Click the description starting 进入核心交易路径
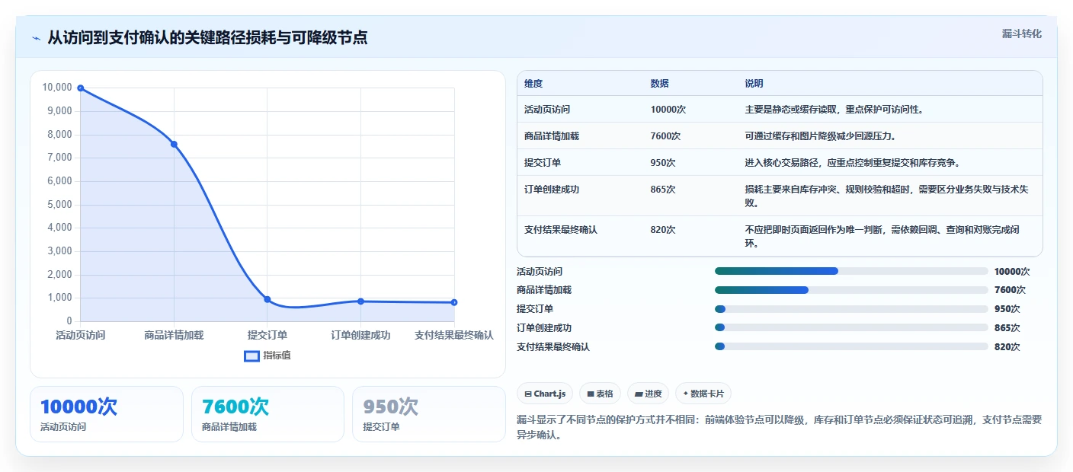Viewport: 1073px width, 472px height. (852, 163)
